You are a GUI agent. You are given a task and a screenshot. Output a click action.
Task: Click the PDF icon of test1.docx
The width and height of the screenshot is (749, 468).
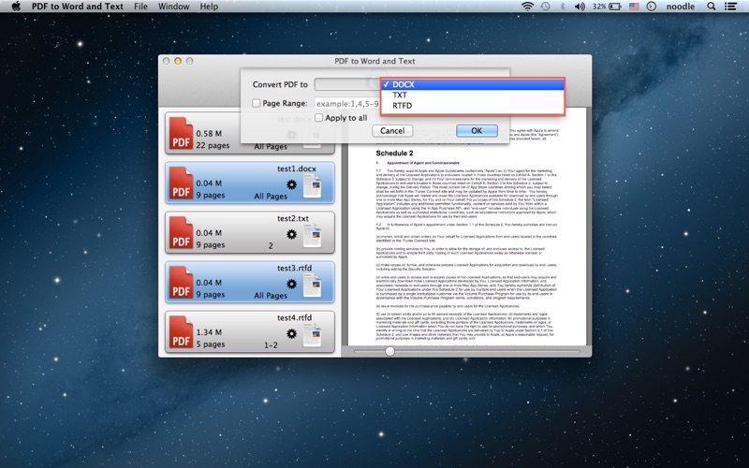pos(181,183)
